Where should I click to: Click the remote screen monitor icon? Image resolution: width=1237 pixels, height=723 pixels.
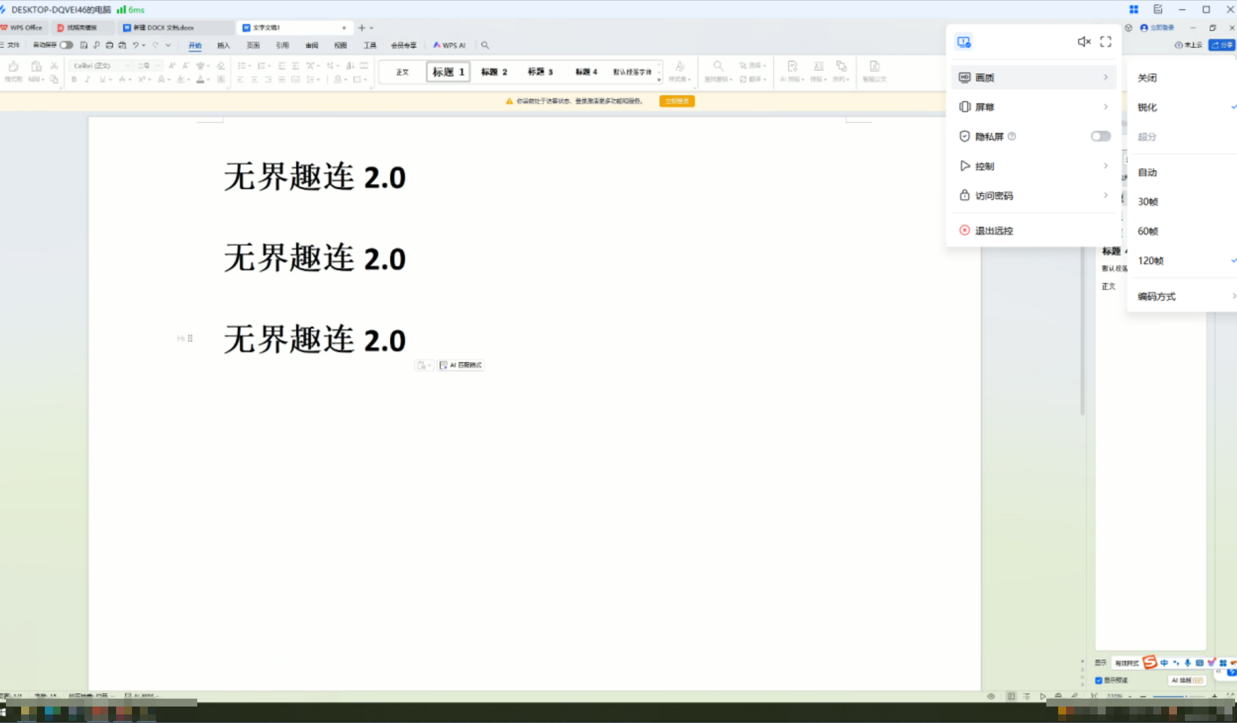click(x=964, y=42)
